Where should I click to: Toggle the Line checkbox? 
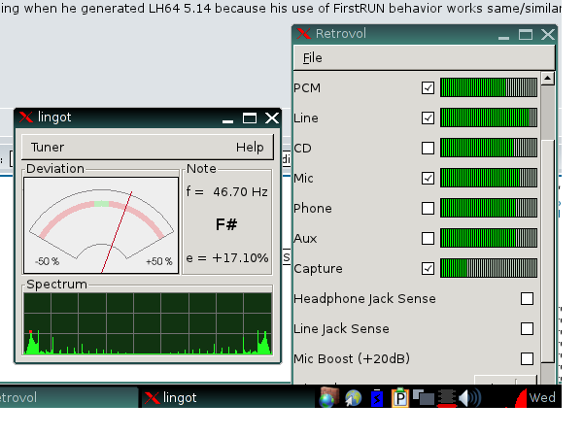tap(428, 118)
